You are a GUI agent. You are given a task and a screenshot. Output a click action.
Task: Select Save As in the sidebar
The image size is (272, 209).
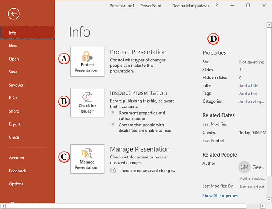point(16,85)
